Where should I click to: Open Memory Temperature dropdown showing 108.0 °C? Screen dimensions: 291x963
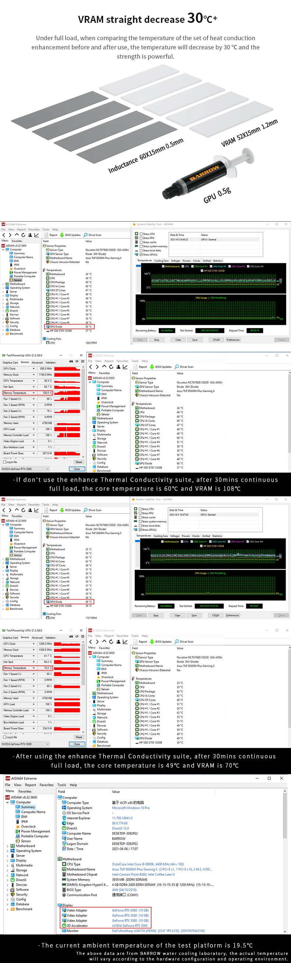34,393
